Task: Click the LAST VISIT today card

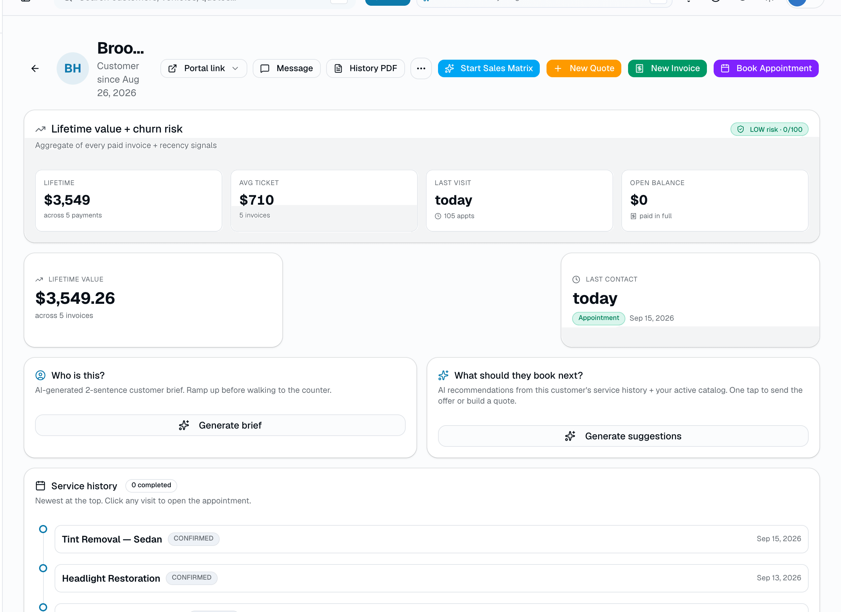Action: point(520,200)
